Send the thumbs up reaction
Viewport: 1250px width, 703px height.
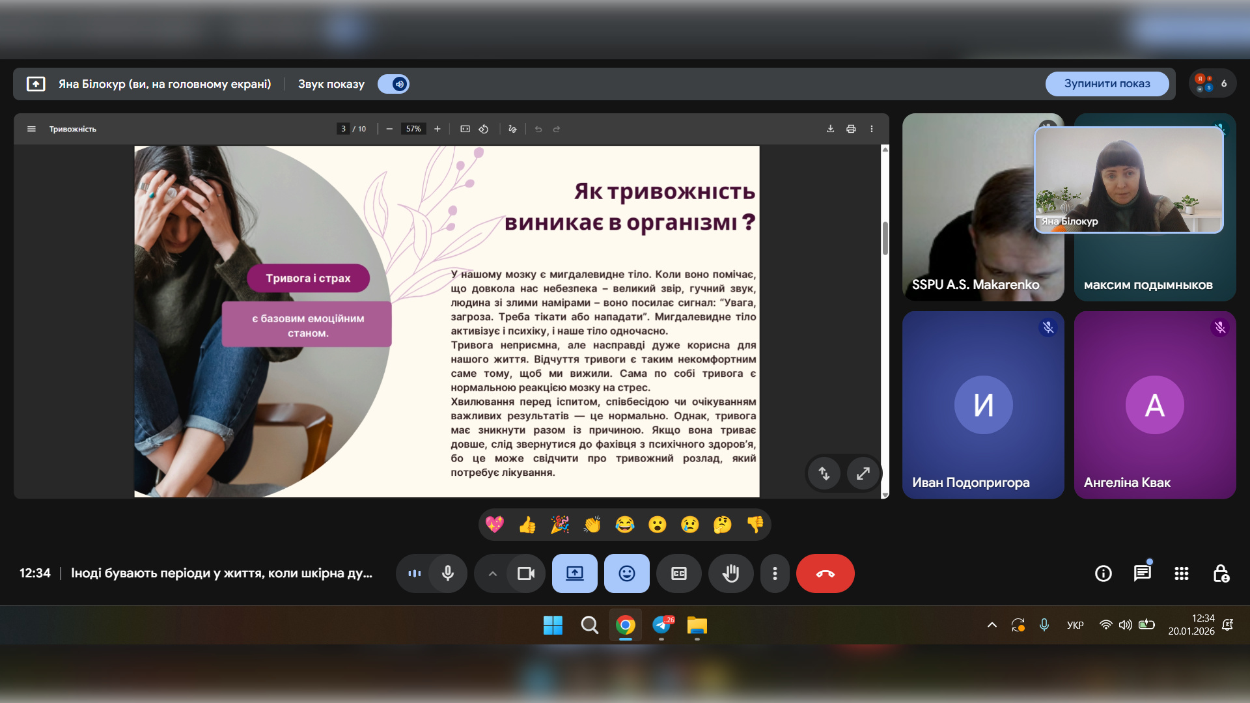point(527,525)
